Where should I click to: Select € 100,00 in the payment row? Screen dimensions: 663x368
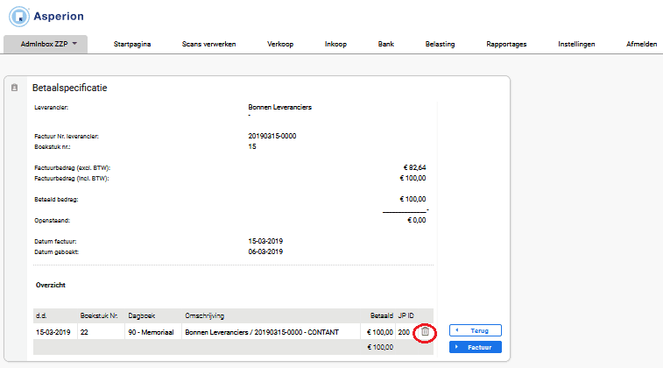click(x=380, y=332)
